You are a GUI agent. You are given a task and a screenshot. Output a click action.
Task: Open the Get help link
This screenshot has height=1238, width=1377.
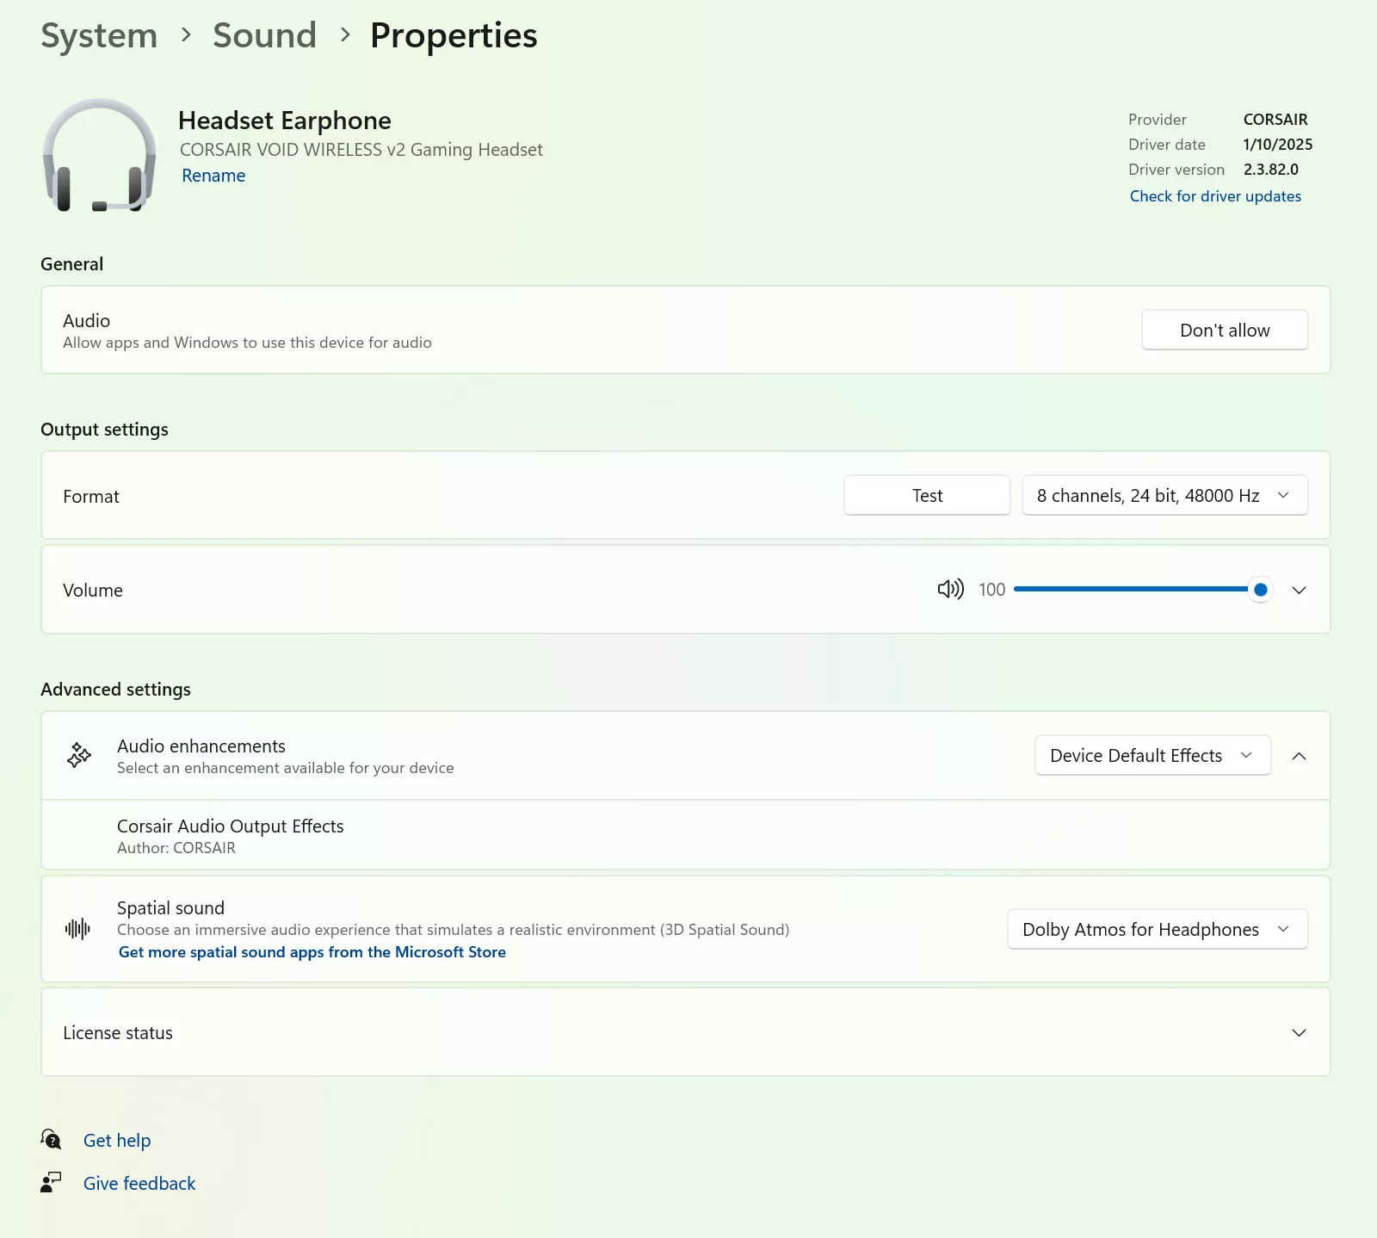pos(117,1141)
